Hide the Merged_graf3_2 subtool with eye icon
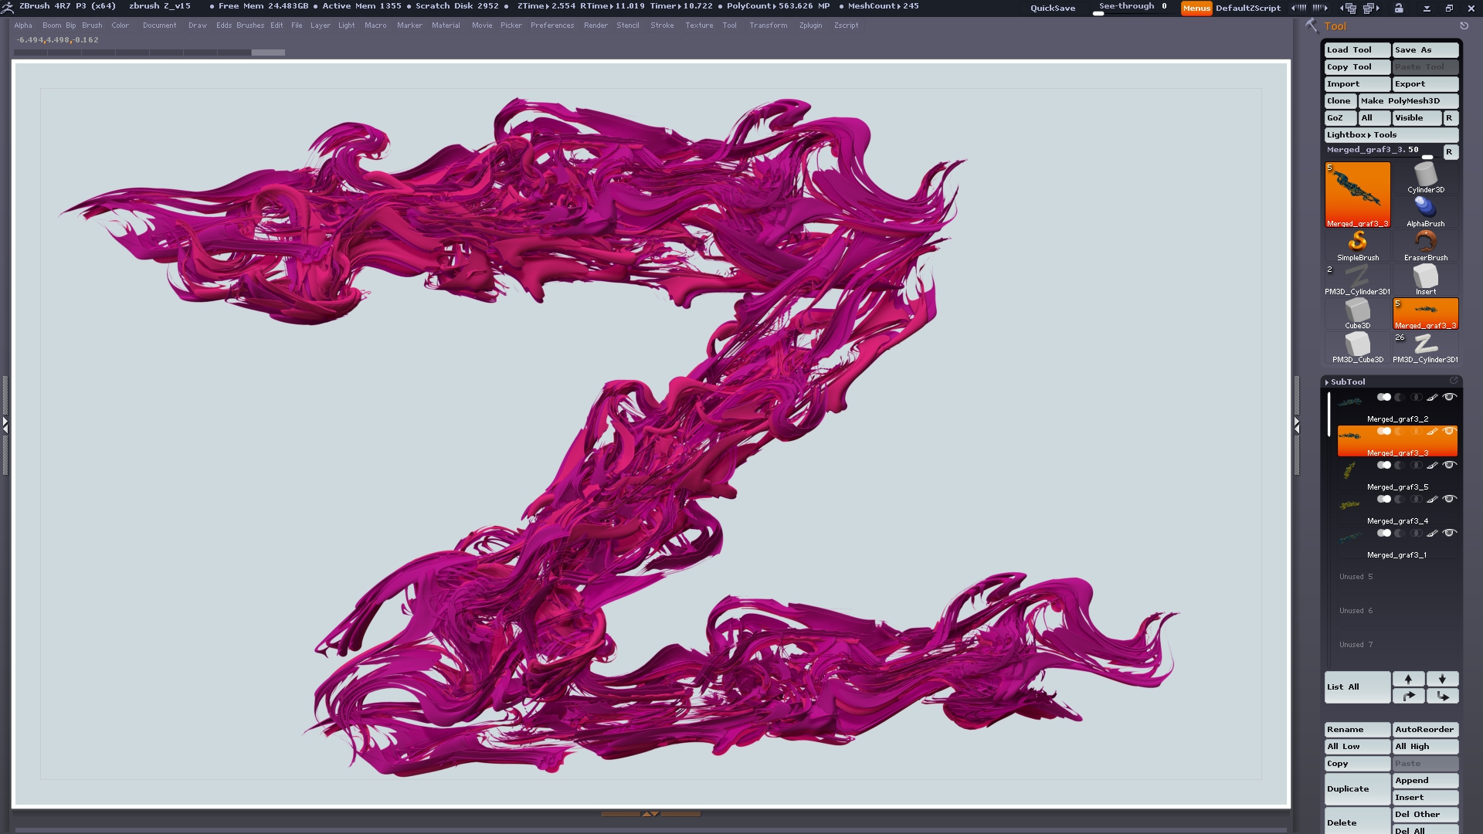 click(x=1450, y=397)
